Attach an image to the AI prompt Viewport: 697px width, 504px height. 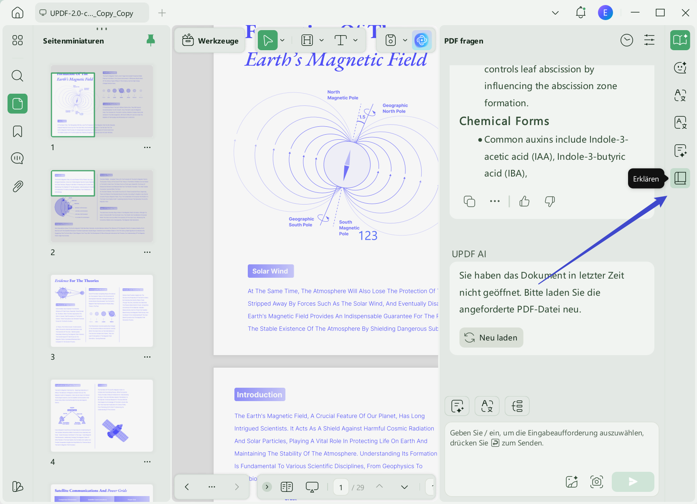(572, 482)
